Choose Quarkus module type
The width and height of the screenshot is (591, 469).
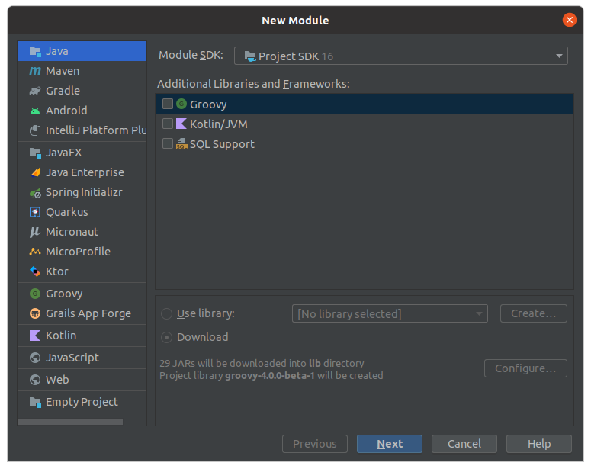82,212
